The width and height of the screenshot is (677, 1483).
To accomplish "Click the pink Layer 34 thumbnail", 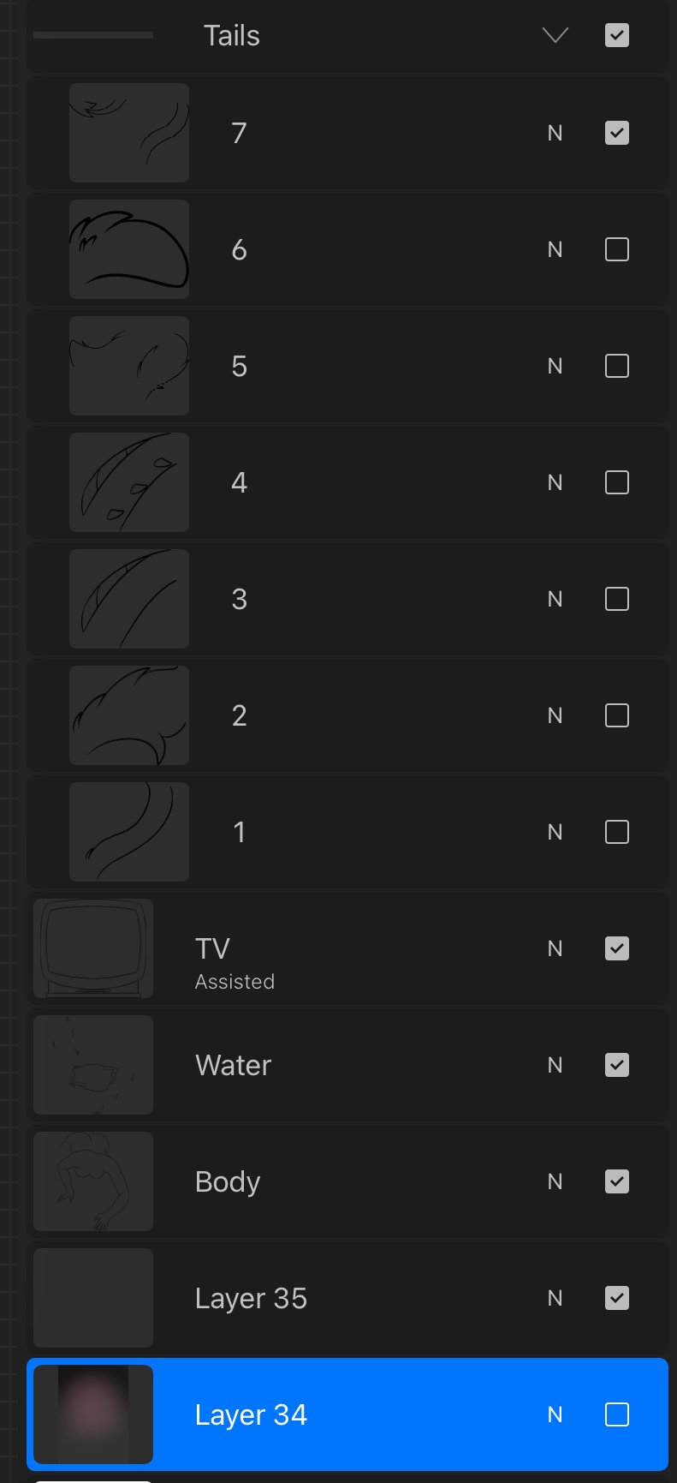I will [93, 1414].
